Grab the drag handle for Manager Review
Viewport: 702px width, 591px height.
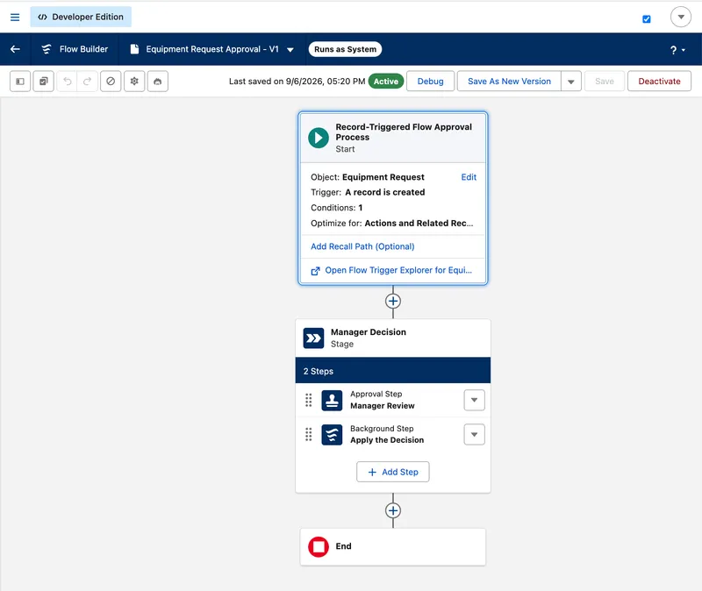click(309, 400)
